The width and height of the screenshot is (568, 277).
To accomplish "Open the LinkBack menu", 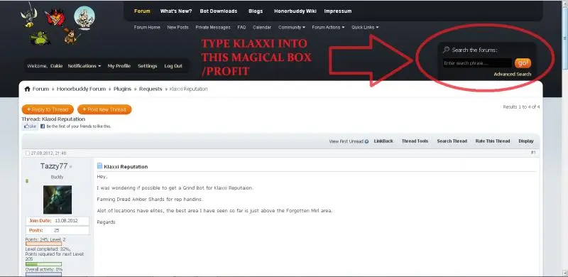I will click(x=383, y=141).
